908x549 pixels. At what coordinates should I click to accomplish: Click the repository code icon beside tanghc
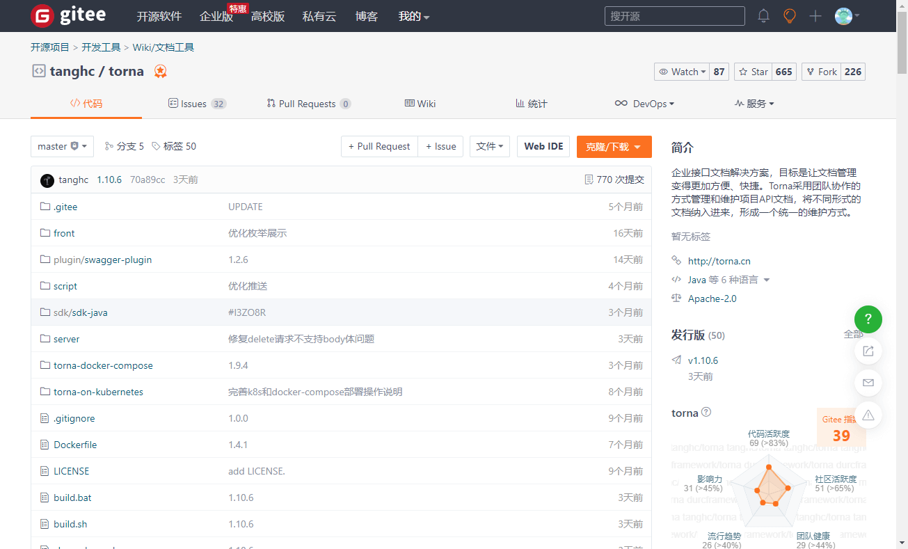point(38,71)
